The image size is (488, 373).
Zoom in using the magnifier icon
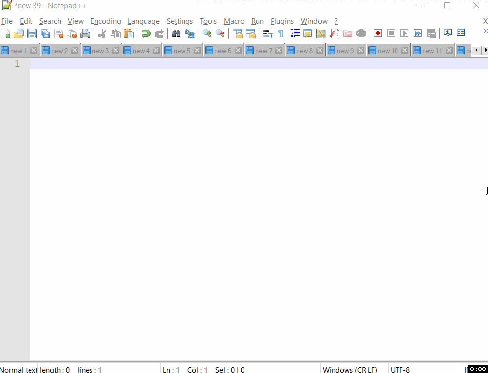point(206,34)
